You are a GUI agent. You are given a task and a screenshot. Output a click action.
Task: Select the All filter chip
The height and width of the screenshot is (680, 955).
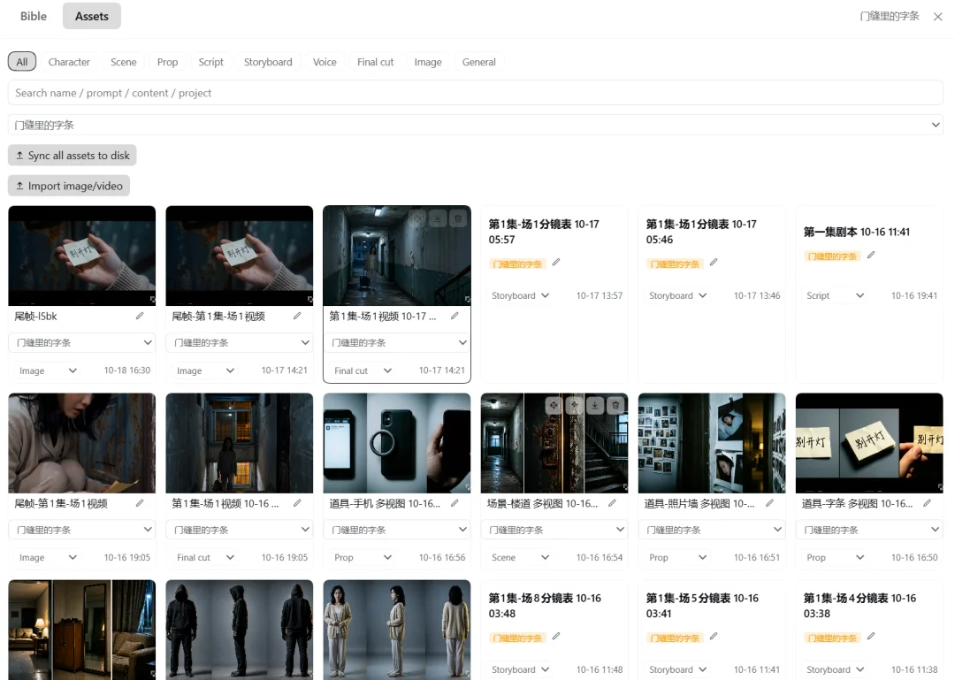22,62
